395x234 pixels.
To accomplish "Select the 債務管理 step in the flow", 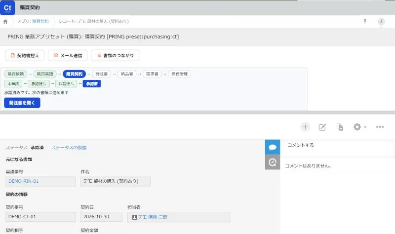I will click(x=179, y=74).
